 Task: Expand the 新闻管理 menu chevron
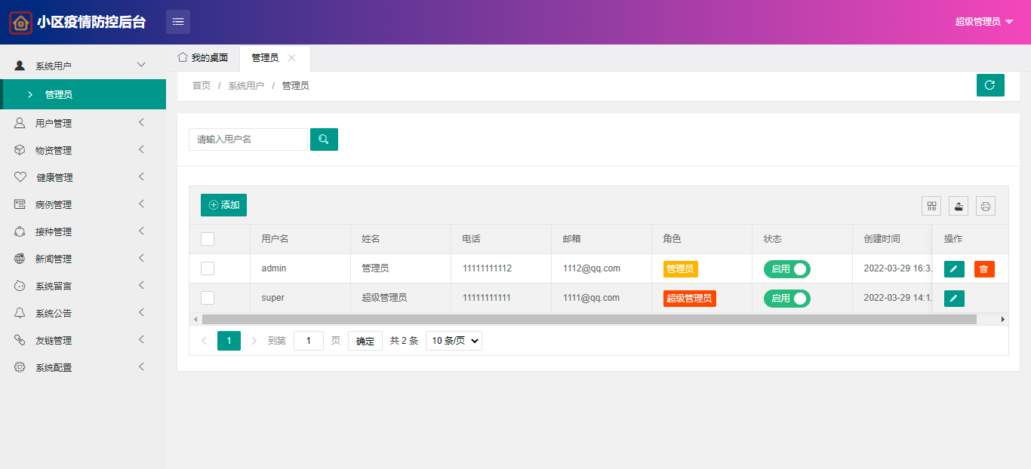(x=141, y=258)
